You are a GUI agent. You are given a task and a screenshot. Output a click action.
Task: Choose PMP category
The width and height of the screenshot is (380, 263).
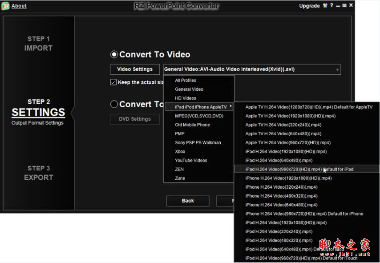(199, 134)
